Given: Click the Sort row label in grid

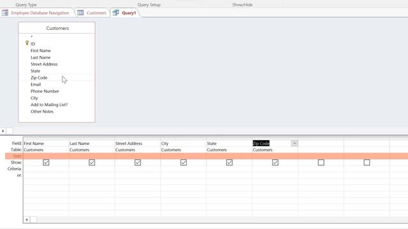Looking at the screenshot, I should coord(17,156).
